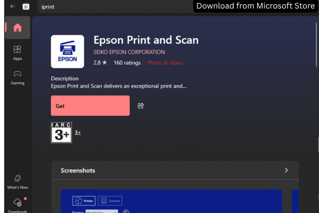Viewport: 319px width, 213px height.
Task: Click the vertical scrollbar of the app page
Action: click(x=317, y=45)
